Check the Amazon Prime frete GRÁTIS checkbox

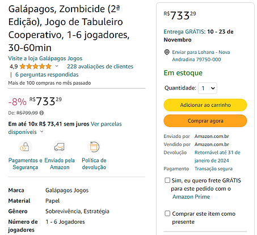(167, 180)
